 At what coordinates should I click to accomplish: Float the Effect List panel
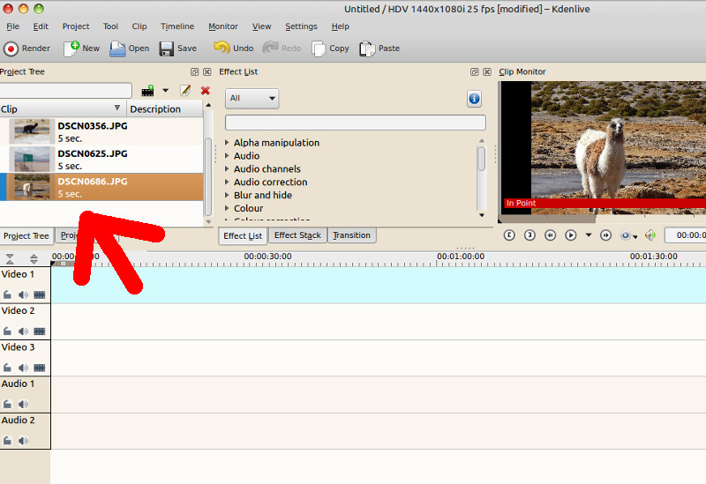point(475,72)
